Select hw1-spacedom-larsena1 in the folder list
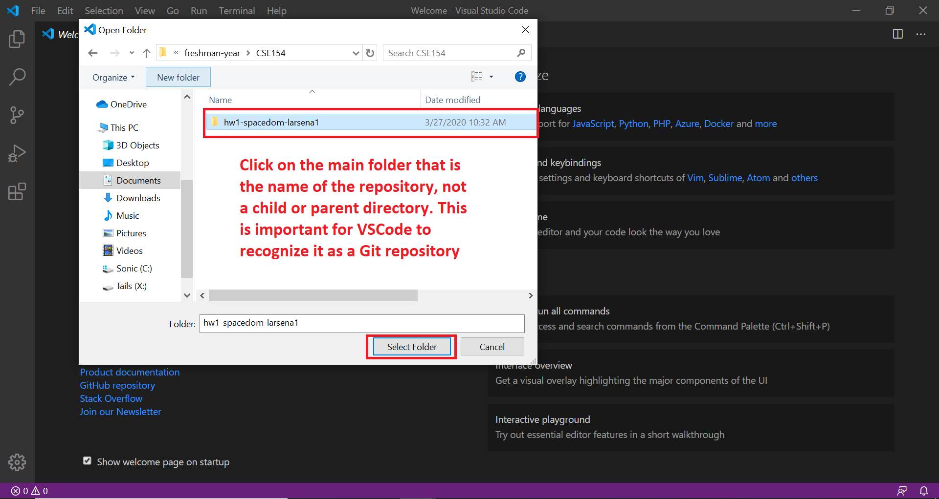 [271, 122]
